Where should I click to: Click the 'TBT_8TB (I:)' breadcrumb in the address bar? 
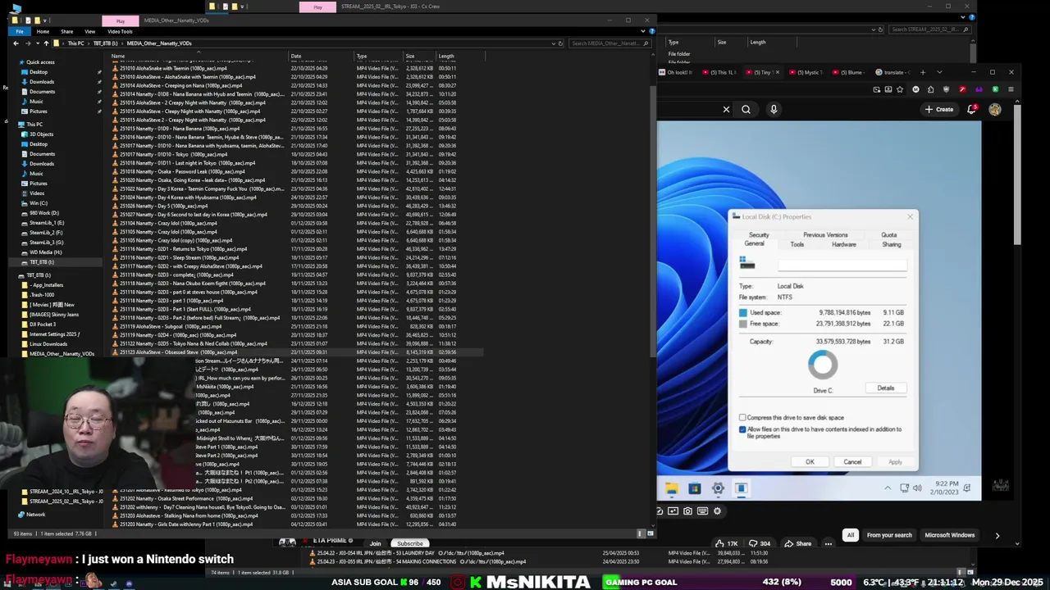[105, 43]
